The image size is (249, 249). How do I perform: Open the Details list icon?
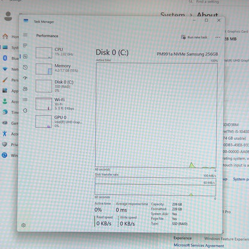pyautogui.click(x=25, y=99)
